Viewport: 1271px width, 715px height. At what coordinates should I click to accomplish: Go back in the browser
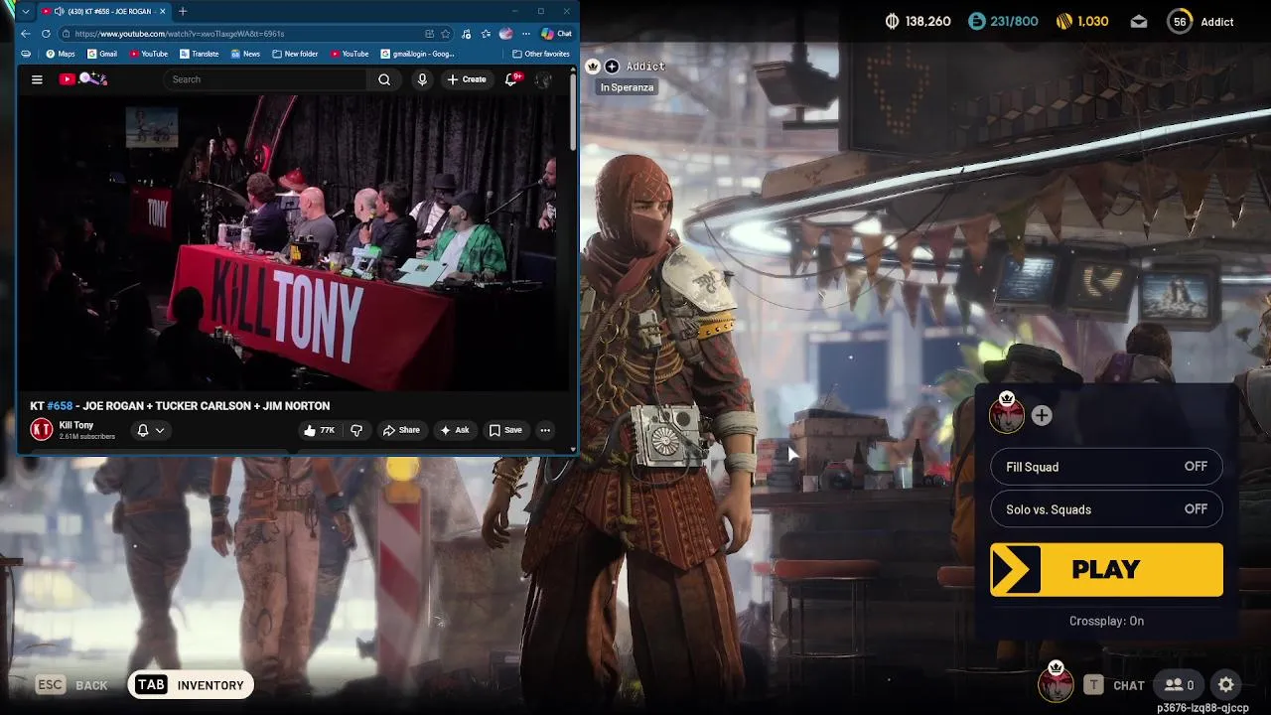pyautogui.click(x=26, y=34)
